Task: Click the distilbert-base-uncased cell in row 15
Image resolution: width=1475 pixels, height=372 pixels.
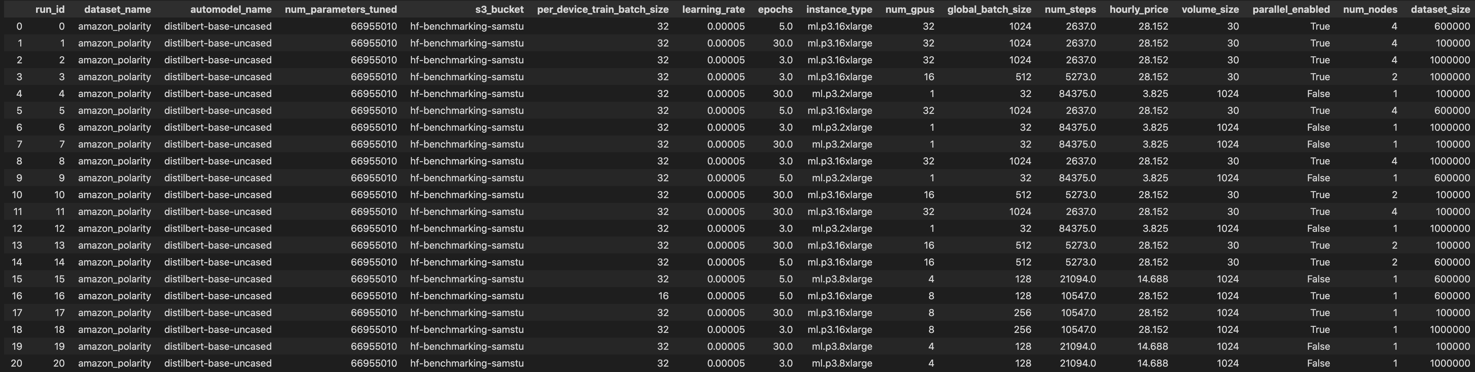Action: [218, 279]
